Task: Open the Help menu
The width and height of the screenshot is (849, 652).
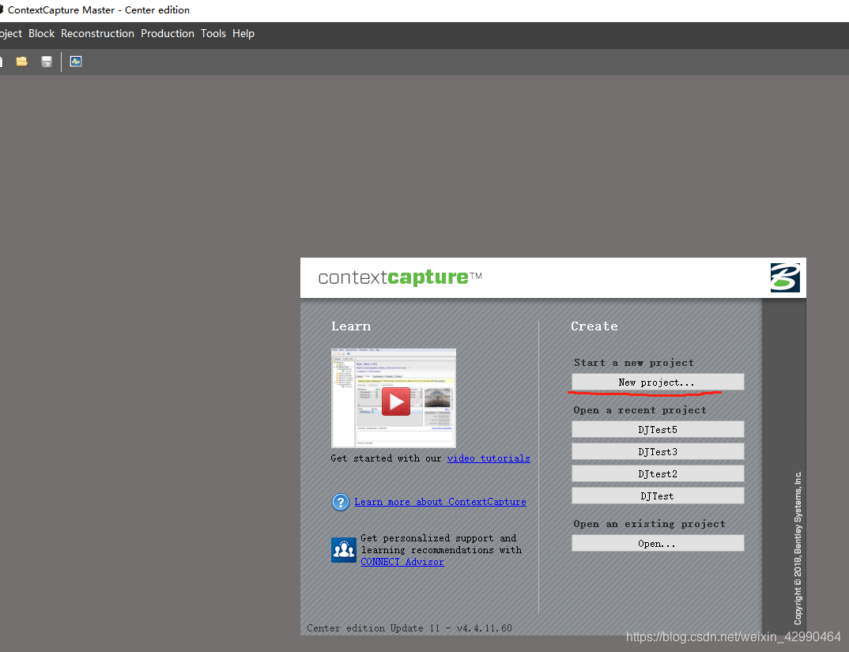Action: [243, 33]
